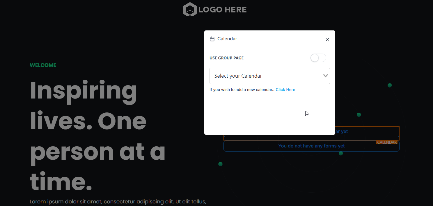Click the USE GROUP PAGE label
Screen dimensions: 433x206
click(226, 58)
